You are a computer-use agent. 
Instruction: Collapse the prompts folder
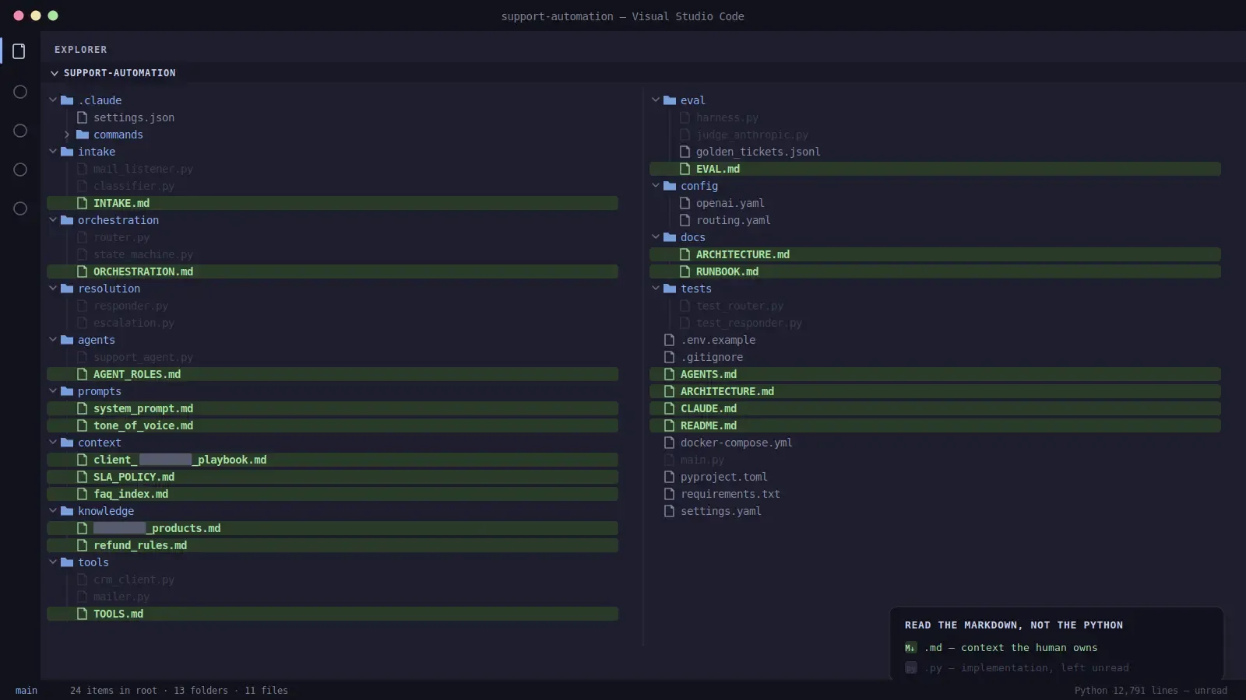point(53,391)
